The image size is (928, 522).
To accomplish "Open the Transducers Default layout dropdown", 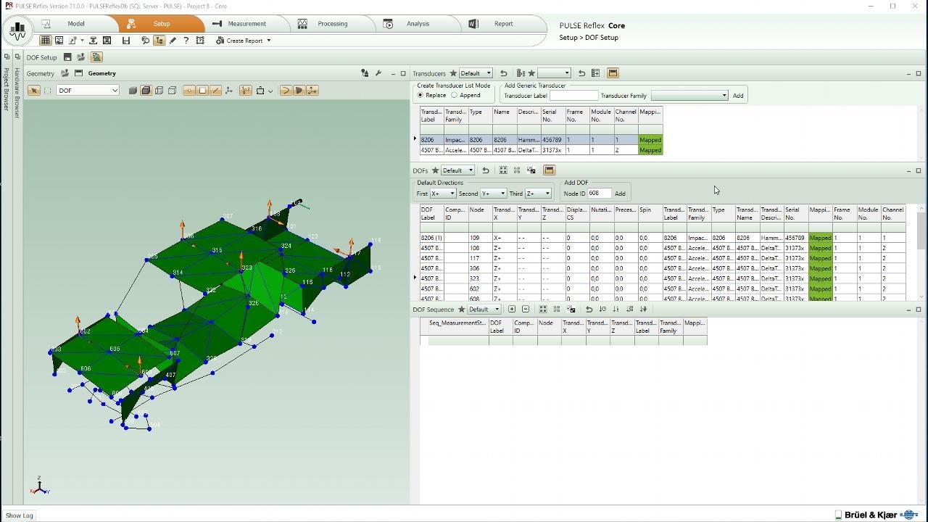I will tap(476, 73).
